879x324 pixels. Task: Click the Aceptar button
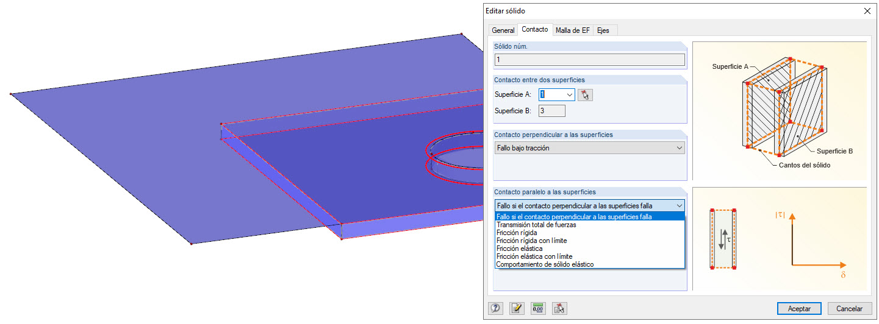[x=799, y=308]
